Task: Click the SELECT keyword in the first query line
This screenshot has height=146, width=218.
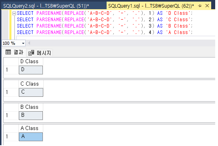Action: [x=25, y=13]
